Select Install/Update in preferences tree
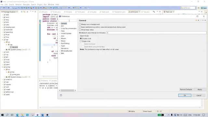The height and width of the screenshot is (117, 208). [66, 33]
